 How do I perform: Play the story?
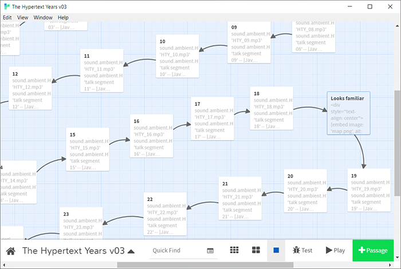coord(336,250)
